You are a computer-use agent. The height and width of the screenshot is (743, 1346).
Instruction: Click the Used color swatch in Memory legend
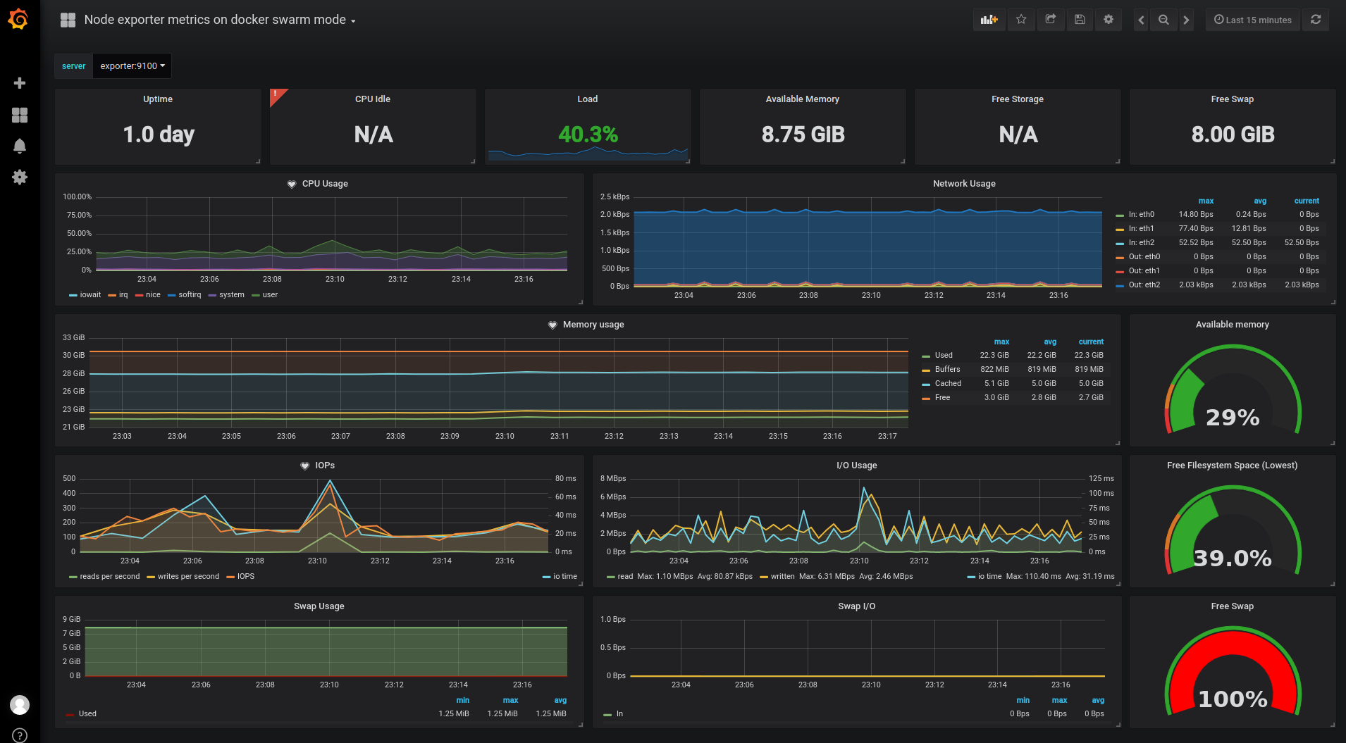pyautogui.click(x=926, y=356)
